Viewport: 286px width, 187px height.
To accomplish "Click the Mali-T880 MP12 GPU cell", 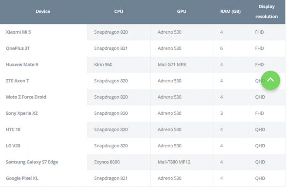I will tap(175, 162).
